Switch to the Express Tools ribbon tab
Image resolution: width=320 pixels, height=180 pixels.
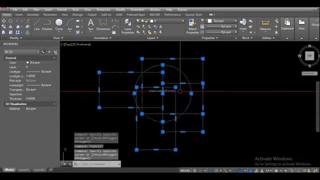click(193, 14)
